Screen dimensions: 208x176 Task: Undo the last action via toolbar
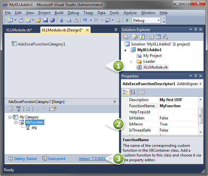(x=85, y=20)
